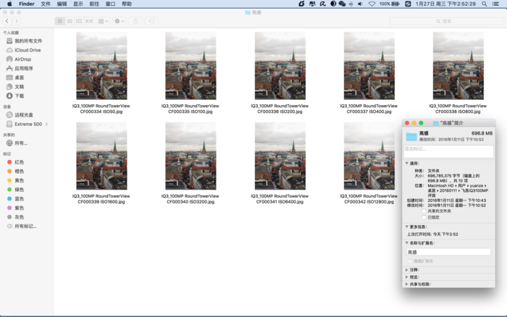Tick the 已锁定 checkbox

424,216
